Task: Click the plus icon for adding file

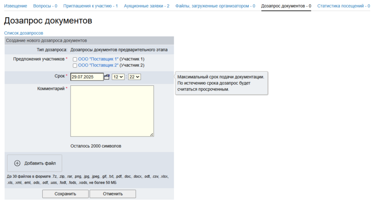Action: click(17, 163)
